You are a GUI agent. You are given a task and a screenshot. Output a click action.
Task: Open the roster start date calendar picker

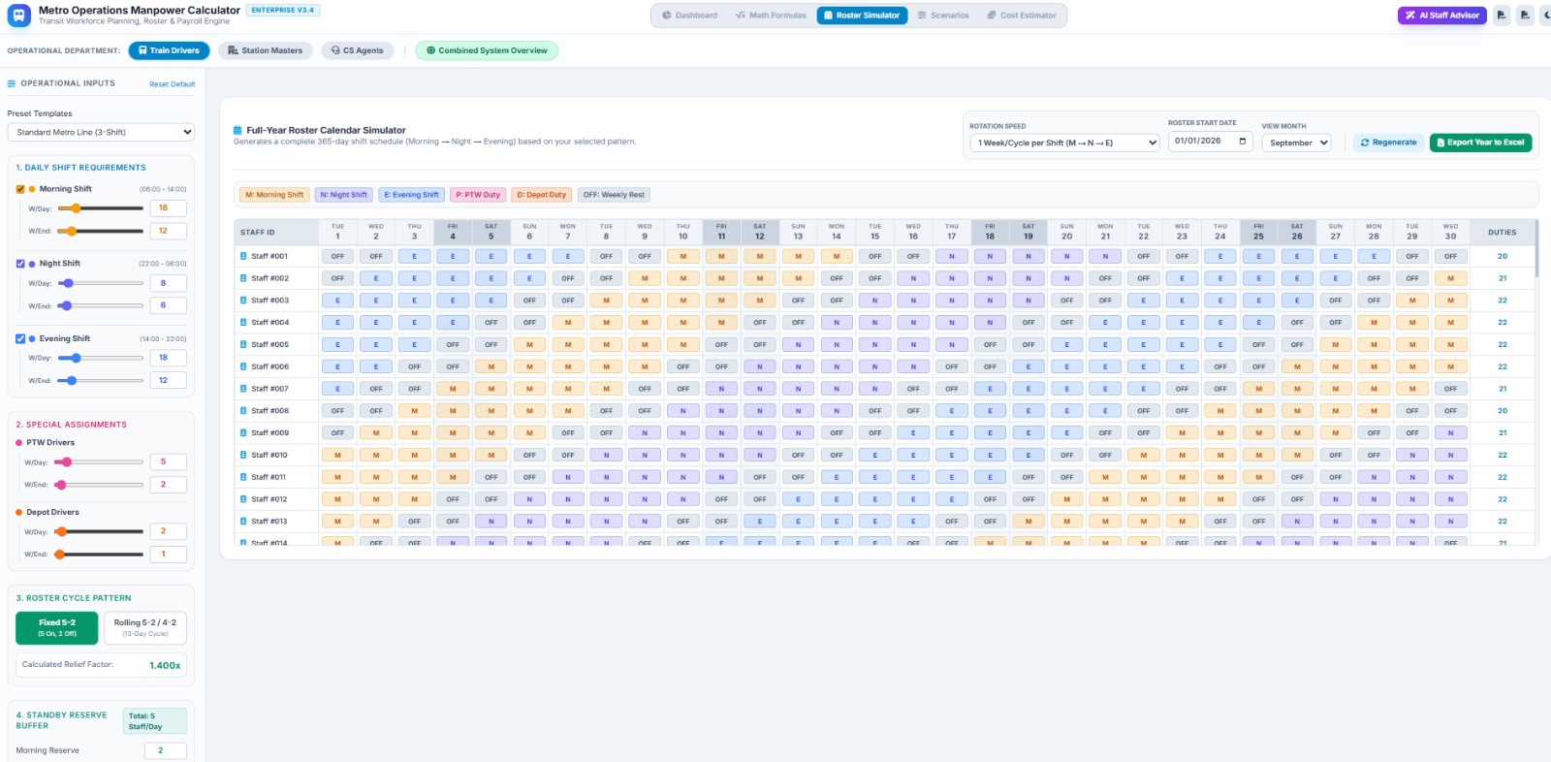coord(1243,142)
